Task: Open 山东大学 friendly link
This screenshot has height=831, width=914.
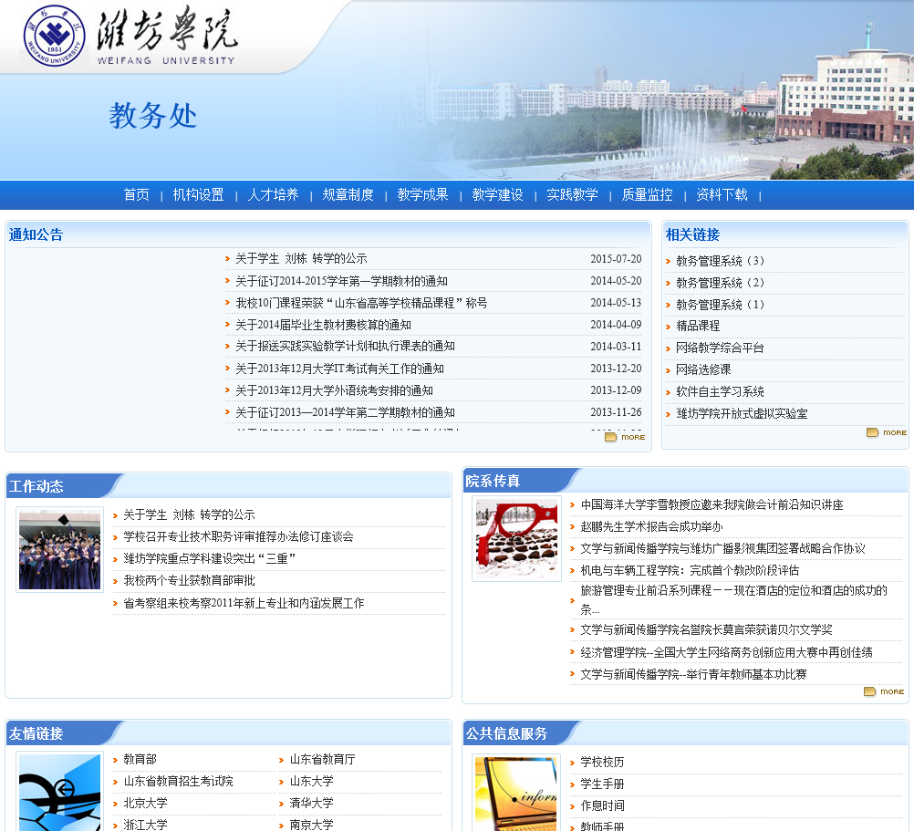Action: [x=311, y=781]
